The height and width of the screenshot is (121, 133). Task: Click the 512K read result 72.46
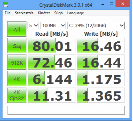(x=51, y=62)
